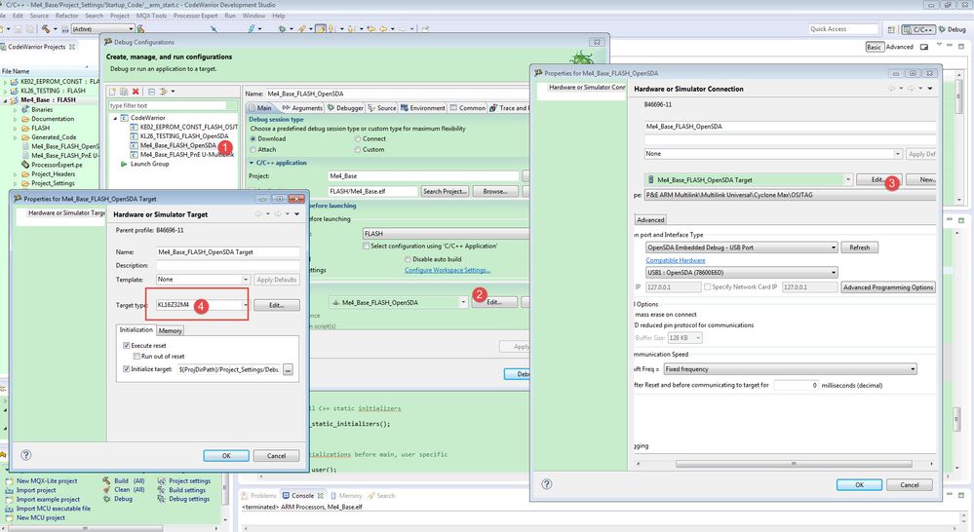
Task: Toggle the Initialize target checkbox
Action: [x=127, y=368]
